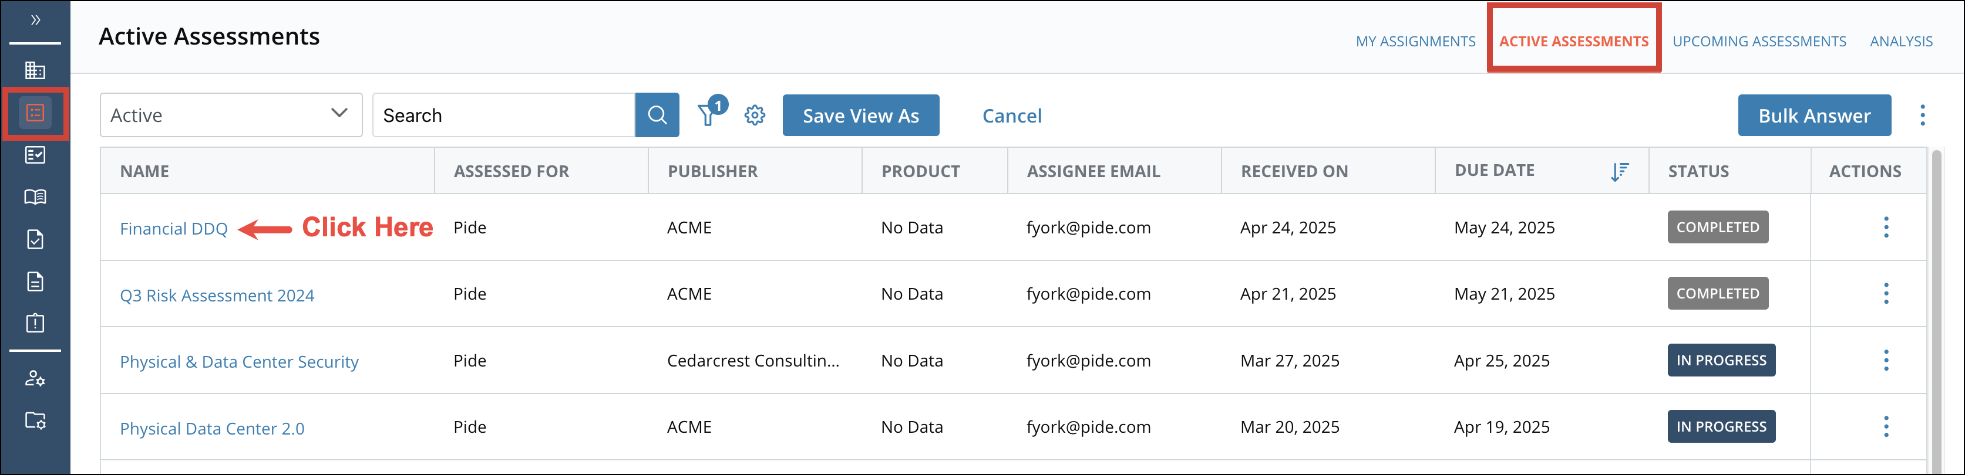Screen dimensions: 1965x475
Task: Open the book library sidebar icon
Action: tap(35, 197)
